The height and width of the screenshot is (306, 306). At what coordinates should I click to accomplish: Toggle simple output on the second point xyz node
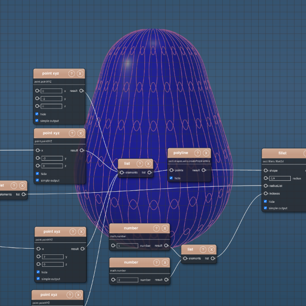pyautogui.click(x=37, y=180)
